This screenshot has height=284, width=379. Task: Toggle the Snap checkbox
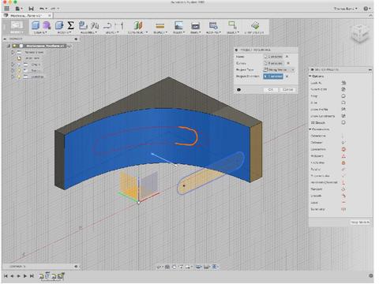click(x=343, y=96)
